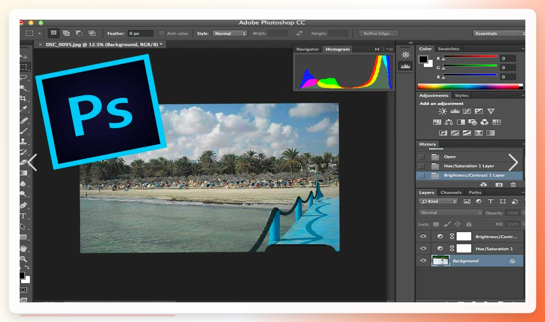Open the Essentials workspace dropdown

499,33
